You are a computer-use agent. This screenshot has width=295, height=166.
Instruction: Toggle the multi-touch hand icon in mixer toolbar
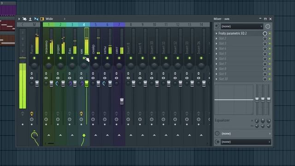click(x=24, y=19)
